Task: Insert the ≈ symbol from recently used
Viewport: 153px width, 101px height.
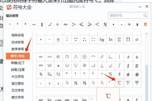Action: click(x=66, y=24)
